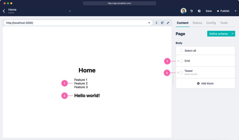Image resolution: width=239 pixels, height=140 pixels.
Task: Click Feature 1 in the preview
Action: pyautogui.click(x=81, y=80)
